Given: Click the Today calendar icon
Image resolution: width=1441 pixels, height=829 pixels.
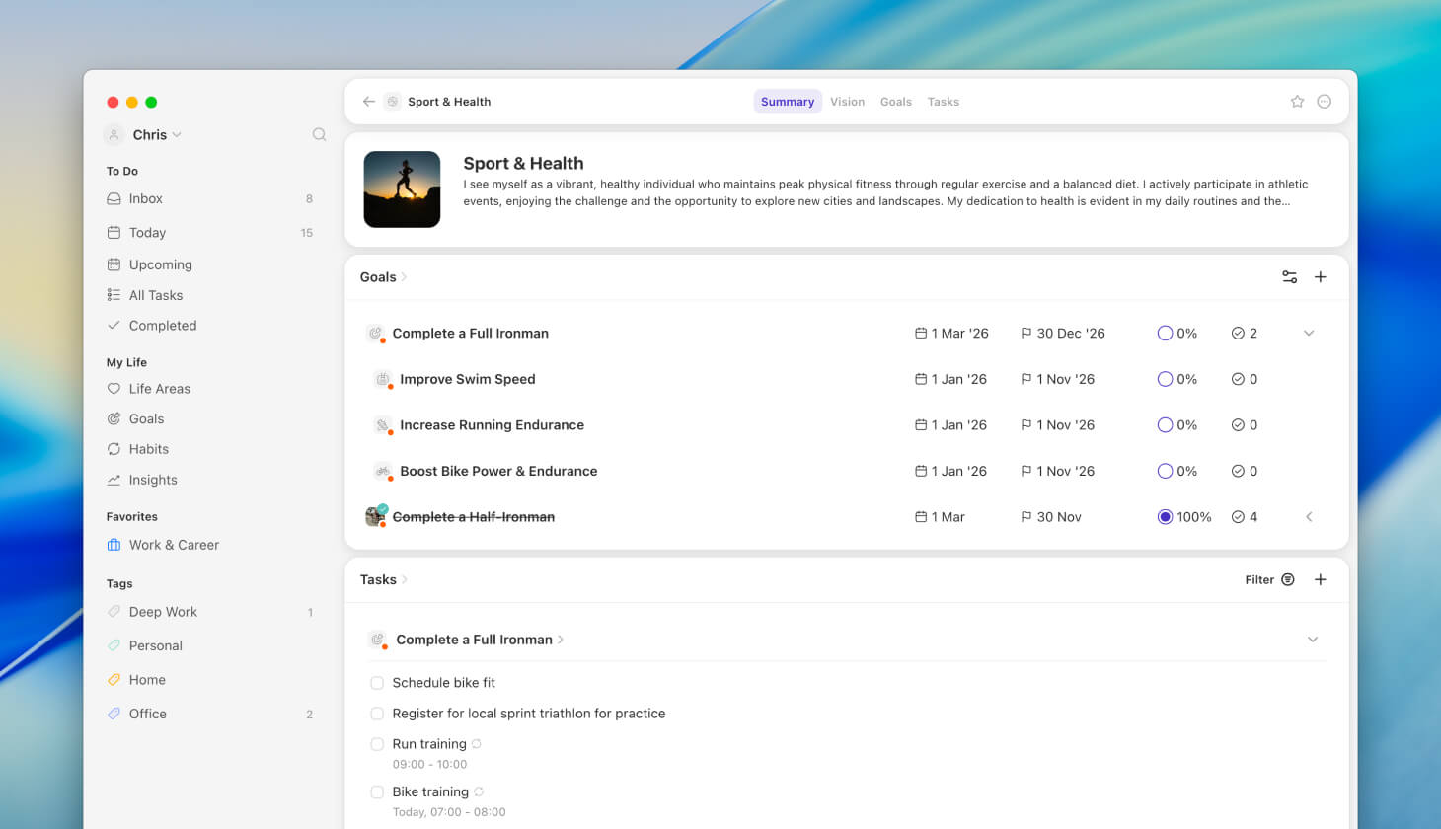Looking at the screenshot, I should point(114,232).
